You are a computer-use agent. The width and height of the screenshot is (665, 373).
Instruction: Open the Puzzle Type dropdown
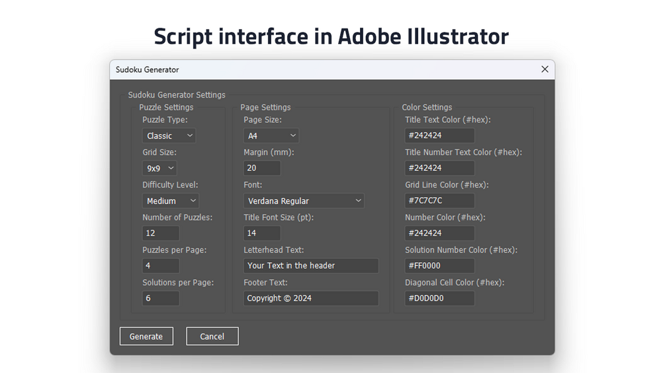[169, 136]
